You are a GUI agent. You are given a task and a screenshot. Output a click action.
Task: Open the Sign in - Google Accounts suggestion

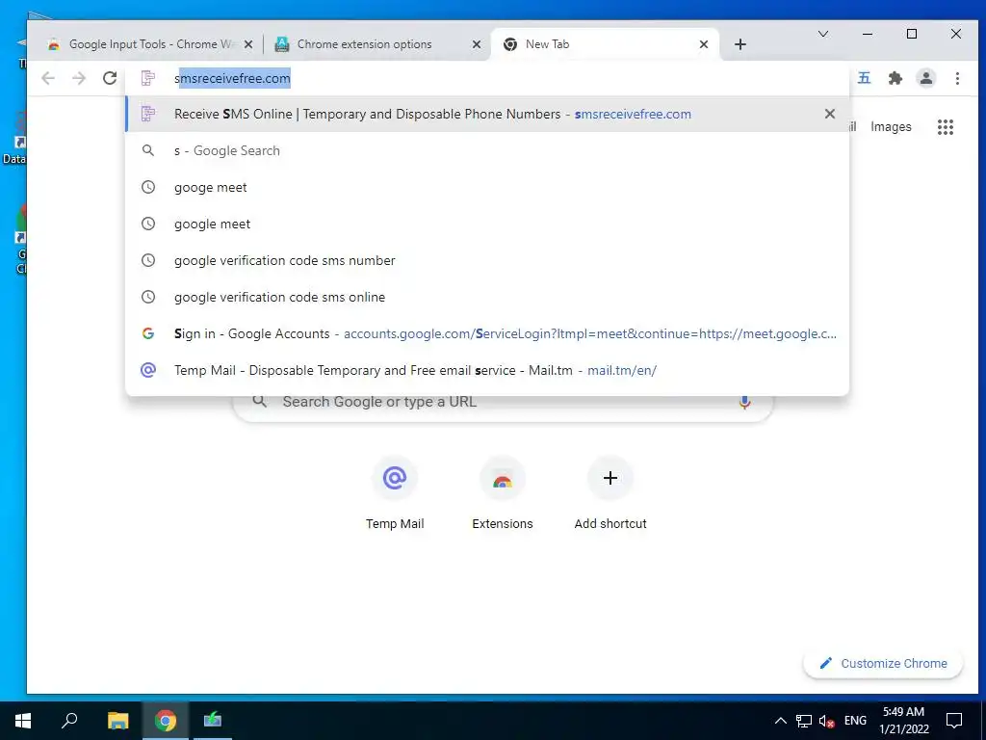click(x=487, y=333)
